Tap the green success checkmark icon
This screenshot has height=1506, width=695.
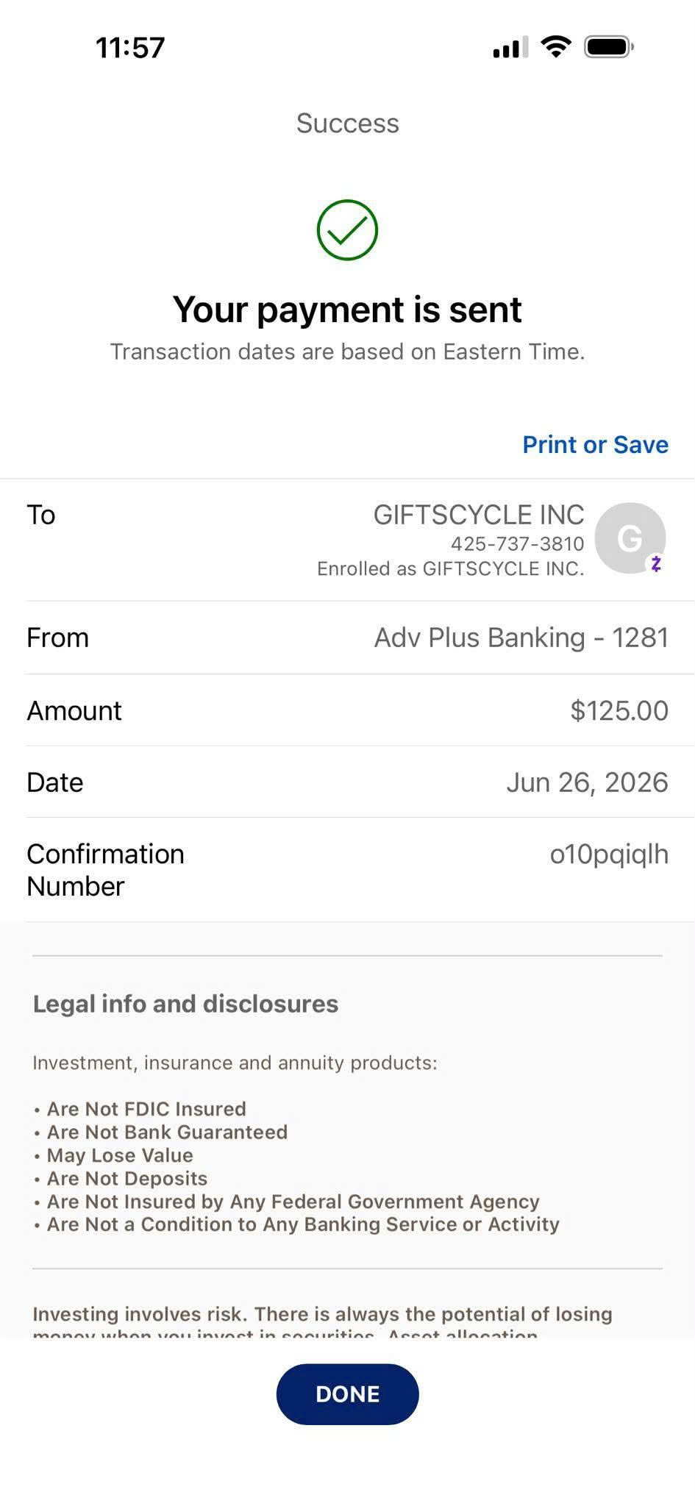(x=347, y=229)
